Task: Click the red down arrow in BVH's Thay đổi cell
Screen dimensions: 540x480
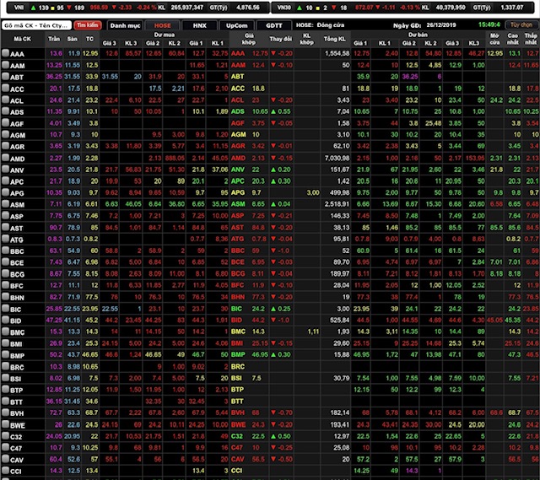Action: click(273, 413)
